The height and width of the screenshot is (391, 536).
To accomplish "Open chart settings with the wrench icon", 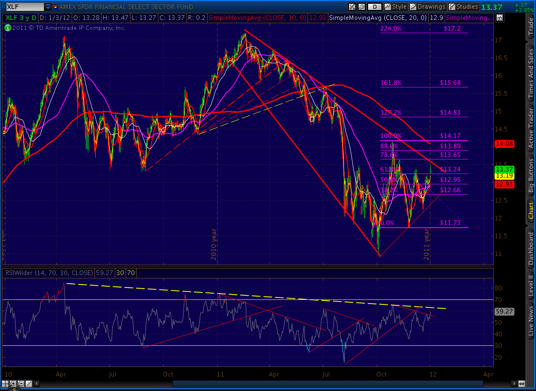I will click(x=361, y=7).
